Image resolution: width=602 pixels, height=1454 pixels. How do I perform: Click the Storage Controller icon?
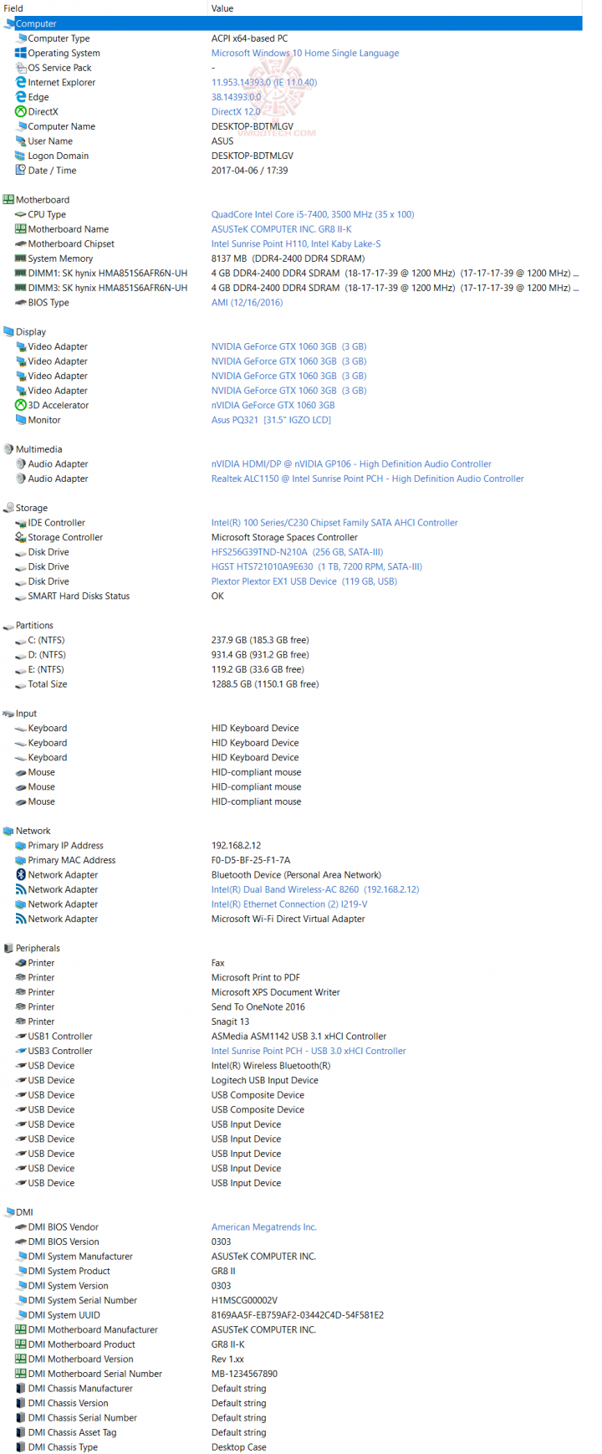pos(21,537)
